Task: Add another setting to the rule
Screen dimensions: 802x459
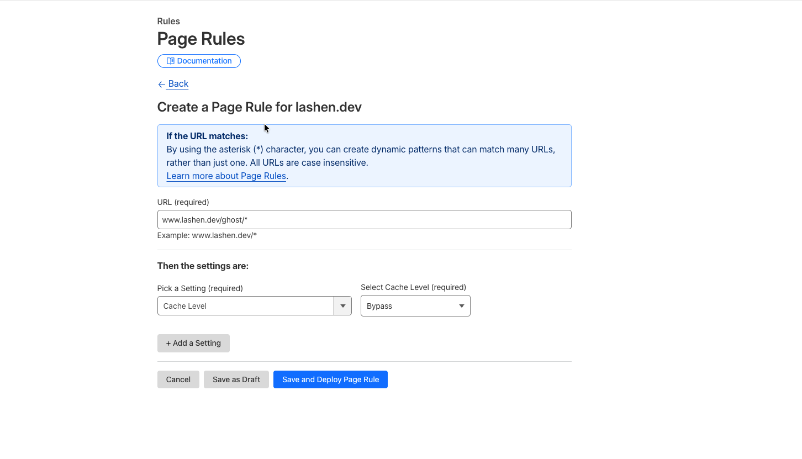Action: click(x=193, y=343)
